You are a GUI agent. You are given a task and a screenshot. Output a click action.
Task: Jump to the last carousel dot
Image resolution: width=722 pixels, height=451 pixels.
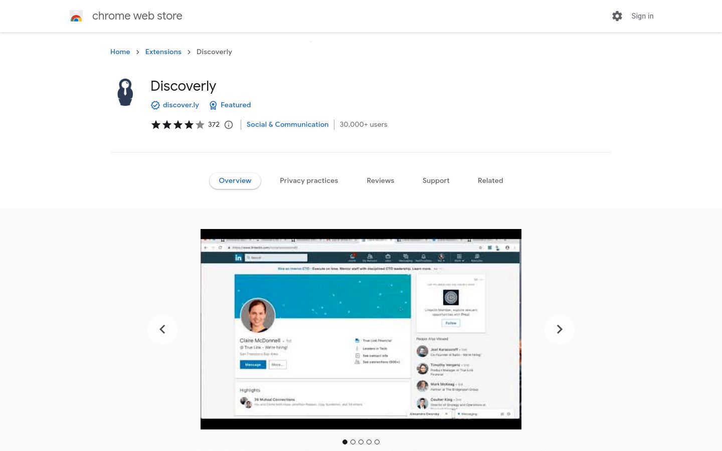(377, 442)
